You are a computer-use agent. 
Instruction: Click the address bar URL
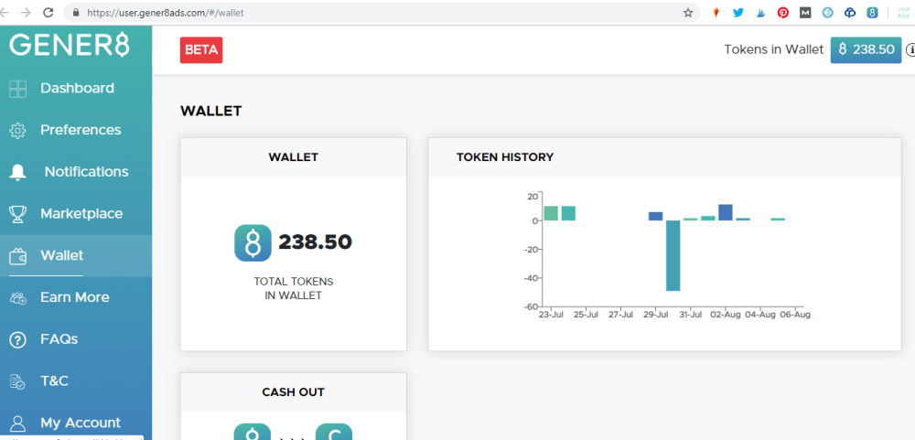(166, 12)
